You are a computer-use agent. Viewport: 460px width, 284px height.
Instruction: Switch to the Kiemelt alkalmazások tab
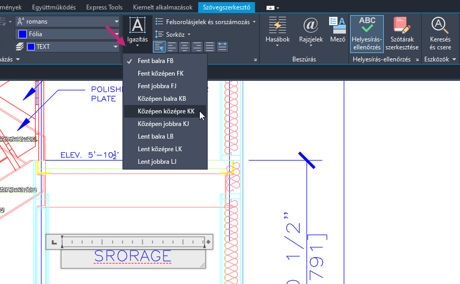[162, 7]
